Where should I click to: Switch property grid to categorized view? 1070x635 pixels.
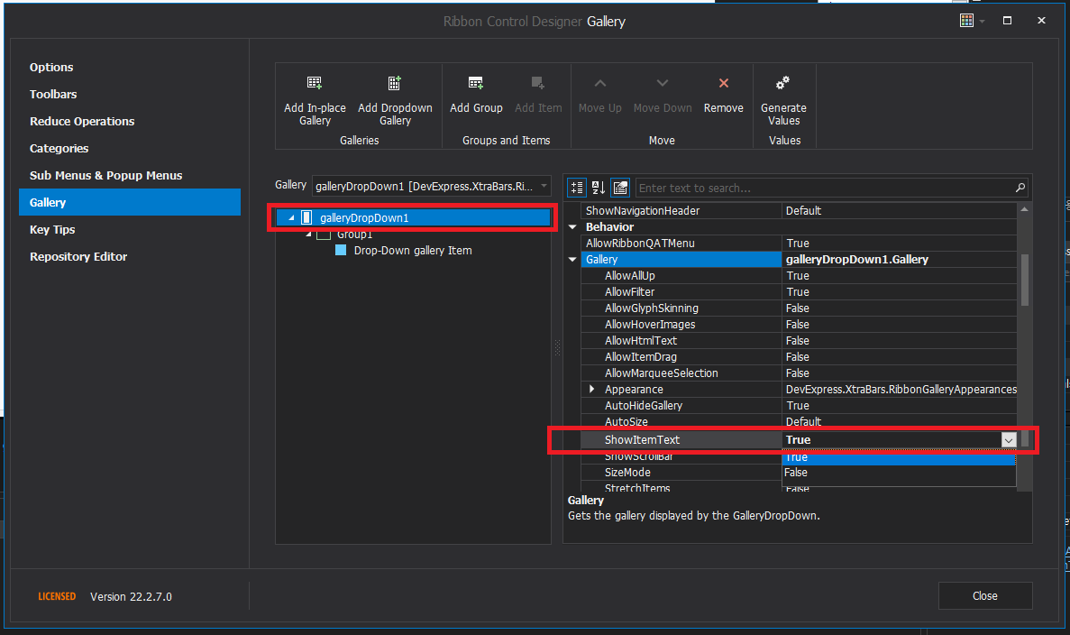pyautogui.click(x=577, y=188)
